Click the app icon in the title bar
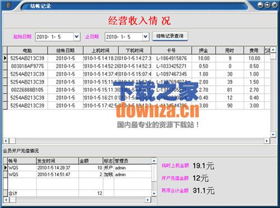 [8, 6]
